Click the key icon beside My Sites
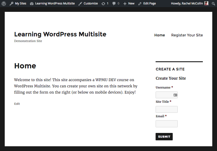The width and height of the screenshot is (217, 151). click(x=11, y=4)
